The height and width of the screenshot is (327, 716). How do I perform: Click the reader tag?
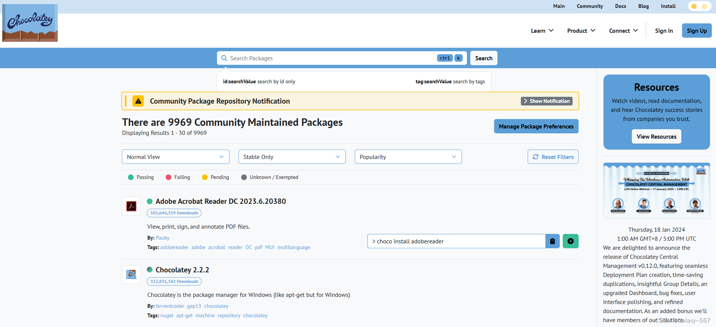tap(235, 247)
